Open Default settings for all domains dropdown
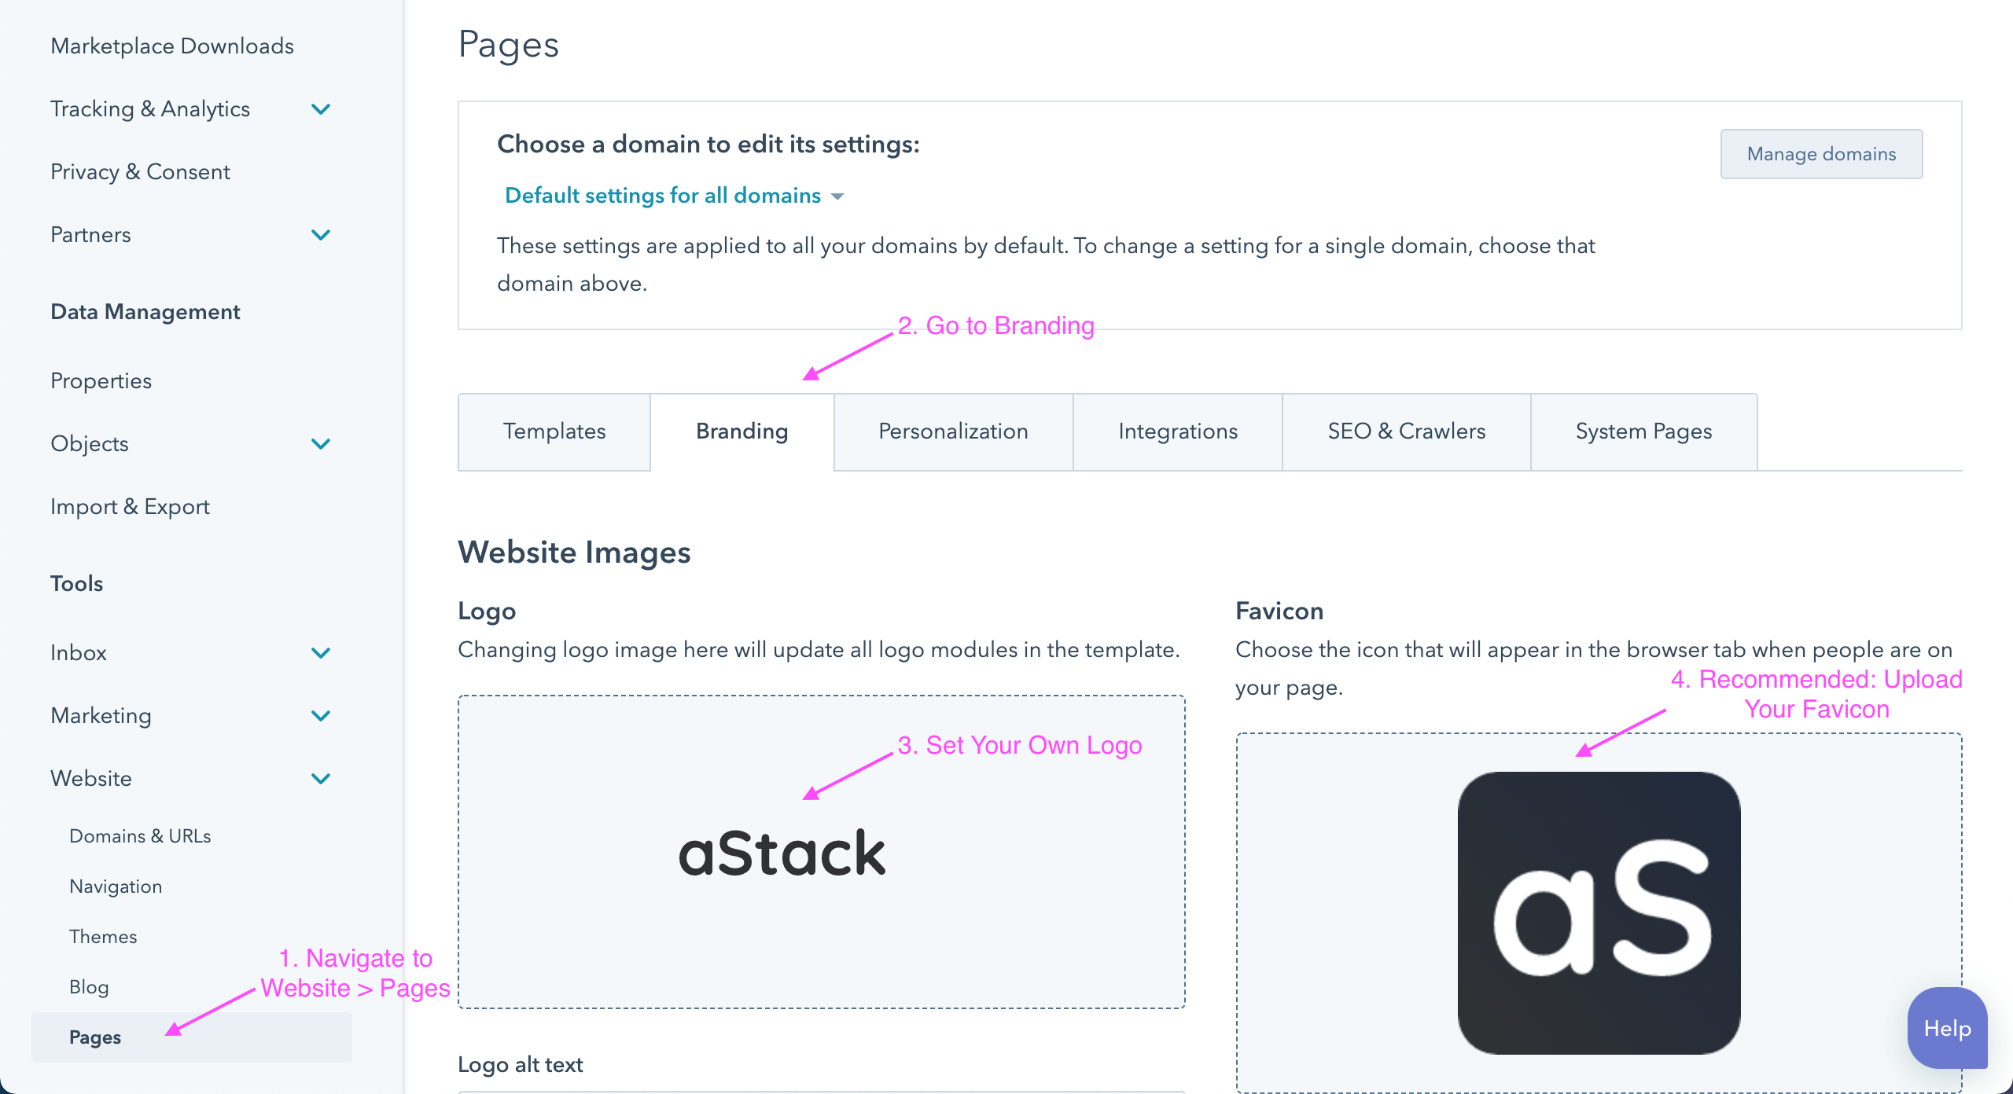Viewport: 2013px width, 1094px height. 674,195
